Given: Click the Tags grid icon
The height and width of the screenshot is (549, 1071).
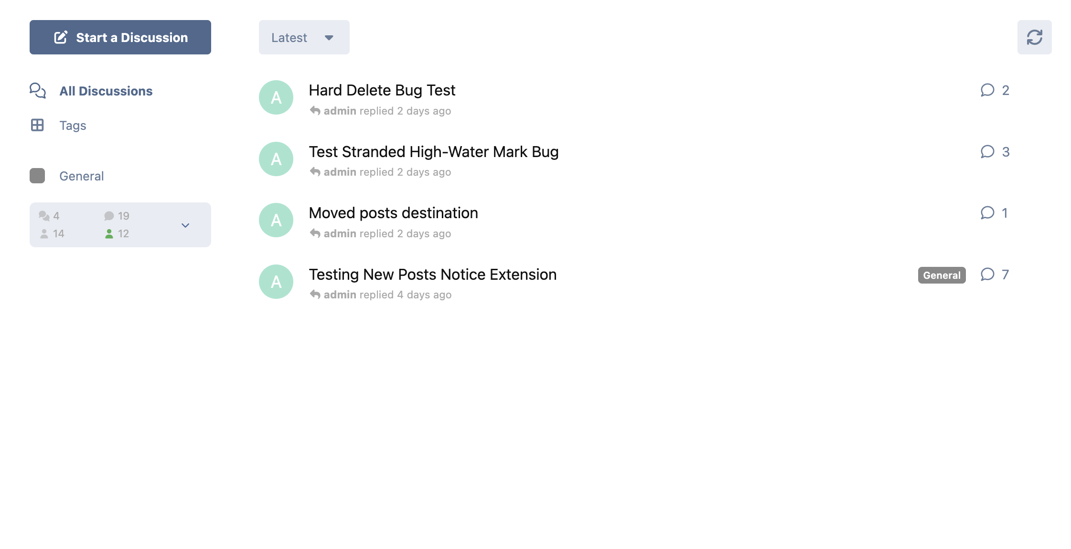Looking at the screenshot, I should coord(37,125).
